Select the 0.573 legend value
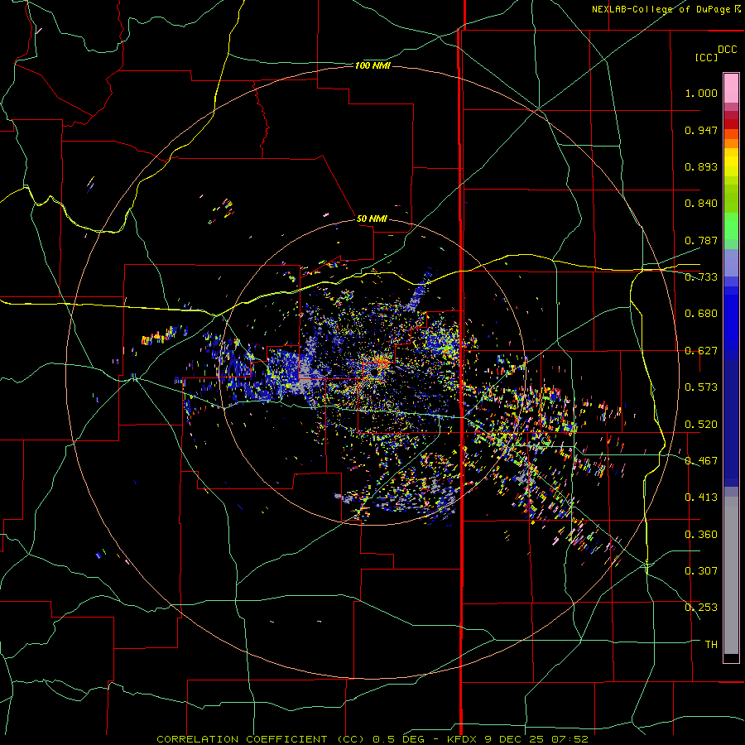Viewport: 745px width, 745px height. (701, 387)
